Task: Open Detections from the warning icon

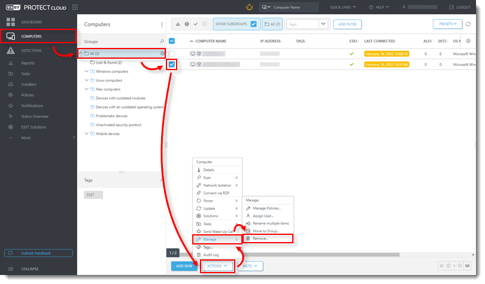Action: (11, 51)
